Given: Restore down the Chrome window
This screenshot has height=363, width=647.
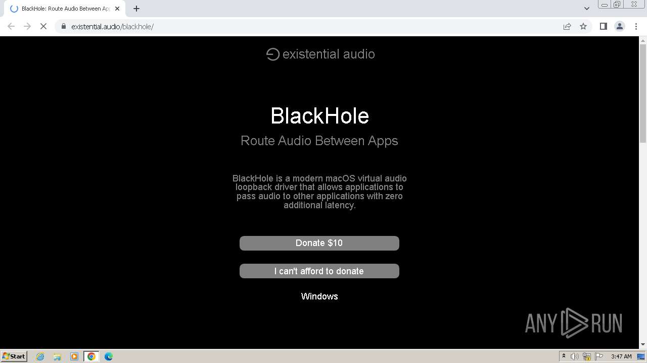Looking at the screenshot, I should pos(617,5).
